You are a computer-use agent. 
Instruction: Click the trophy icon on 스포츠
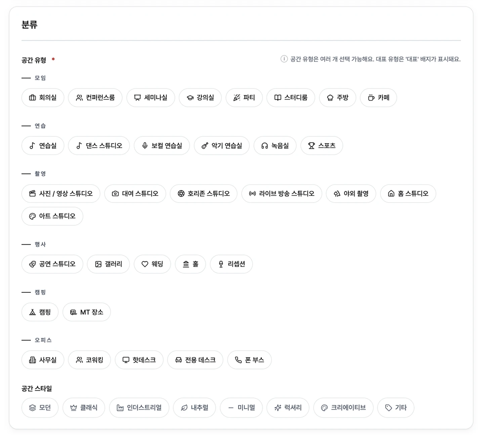coord(311,146)
